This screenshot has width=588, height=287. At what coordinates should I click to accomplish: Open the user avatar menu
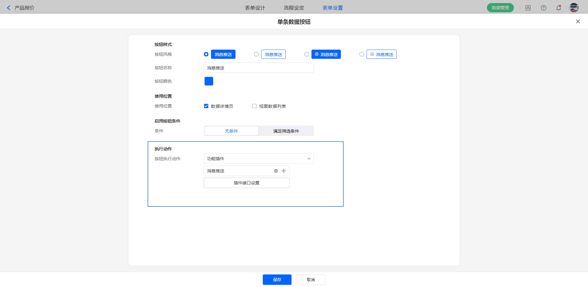[x=574, y=8]
